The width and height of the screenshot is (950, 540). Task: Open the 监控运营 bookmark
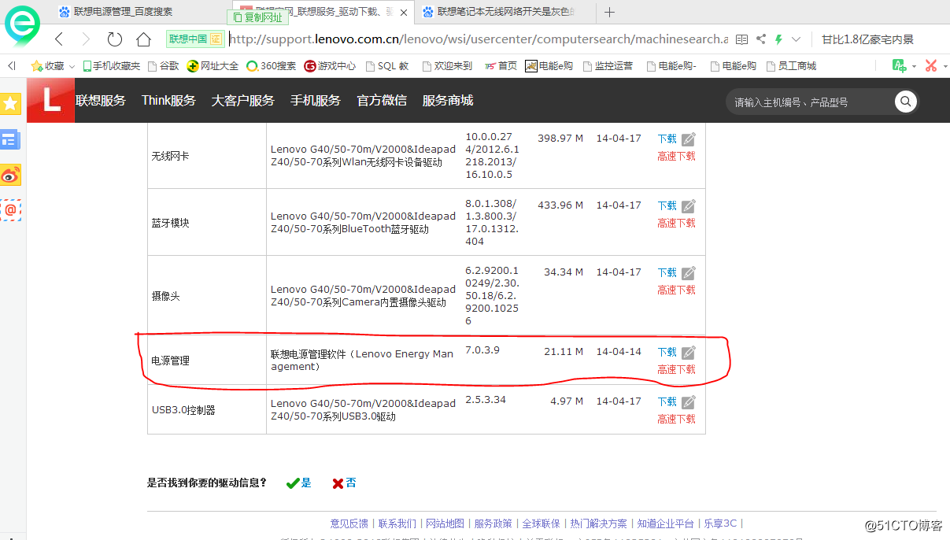coord(607,66)
